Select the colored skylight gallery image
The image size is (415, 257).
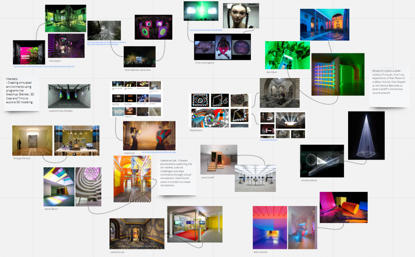tap(59, 187)
